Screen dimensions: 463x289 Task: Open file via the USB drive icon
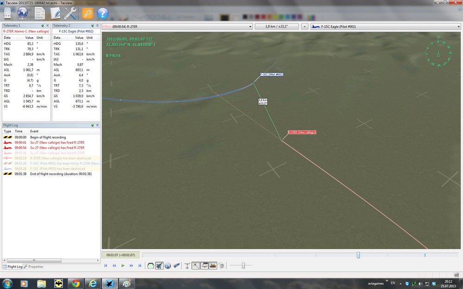[7, 13]
